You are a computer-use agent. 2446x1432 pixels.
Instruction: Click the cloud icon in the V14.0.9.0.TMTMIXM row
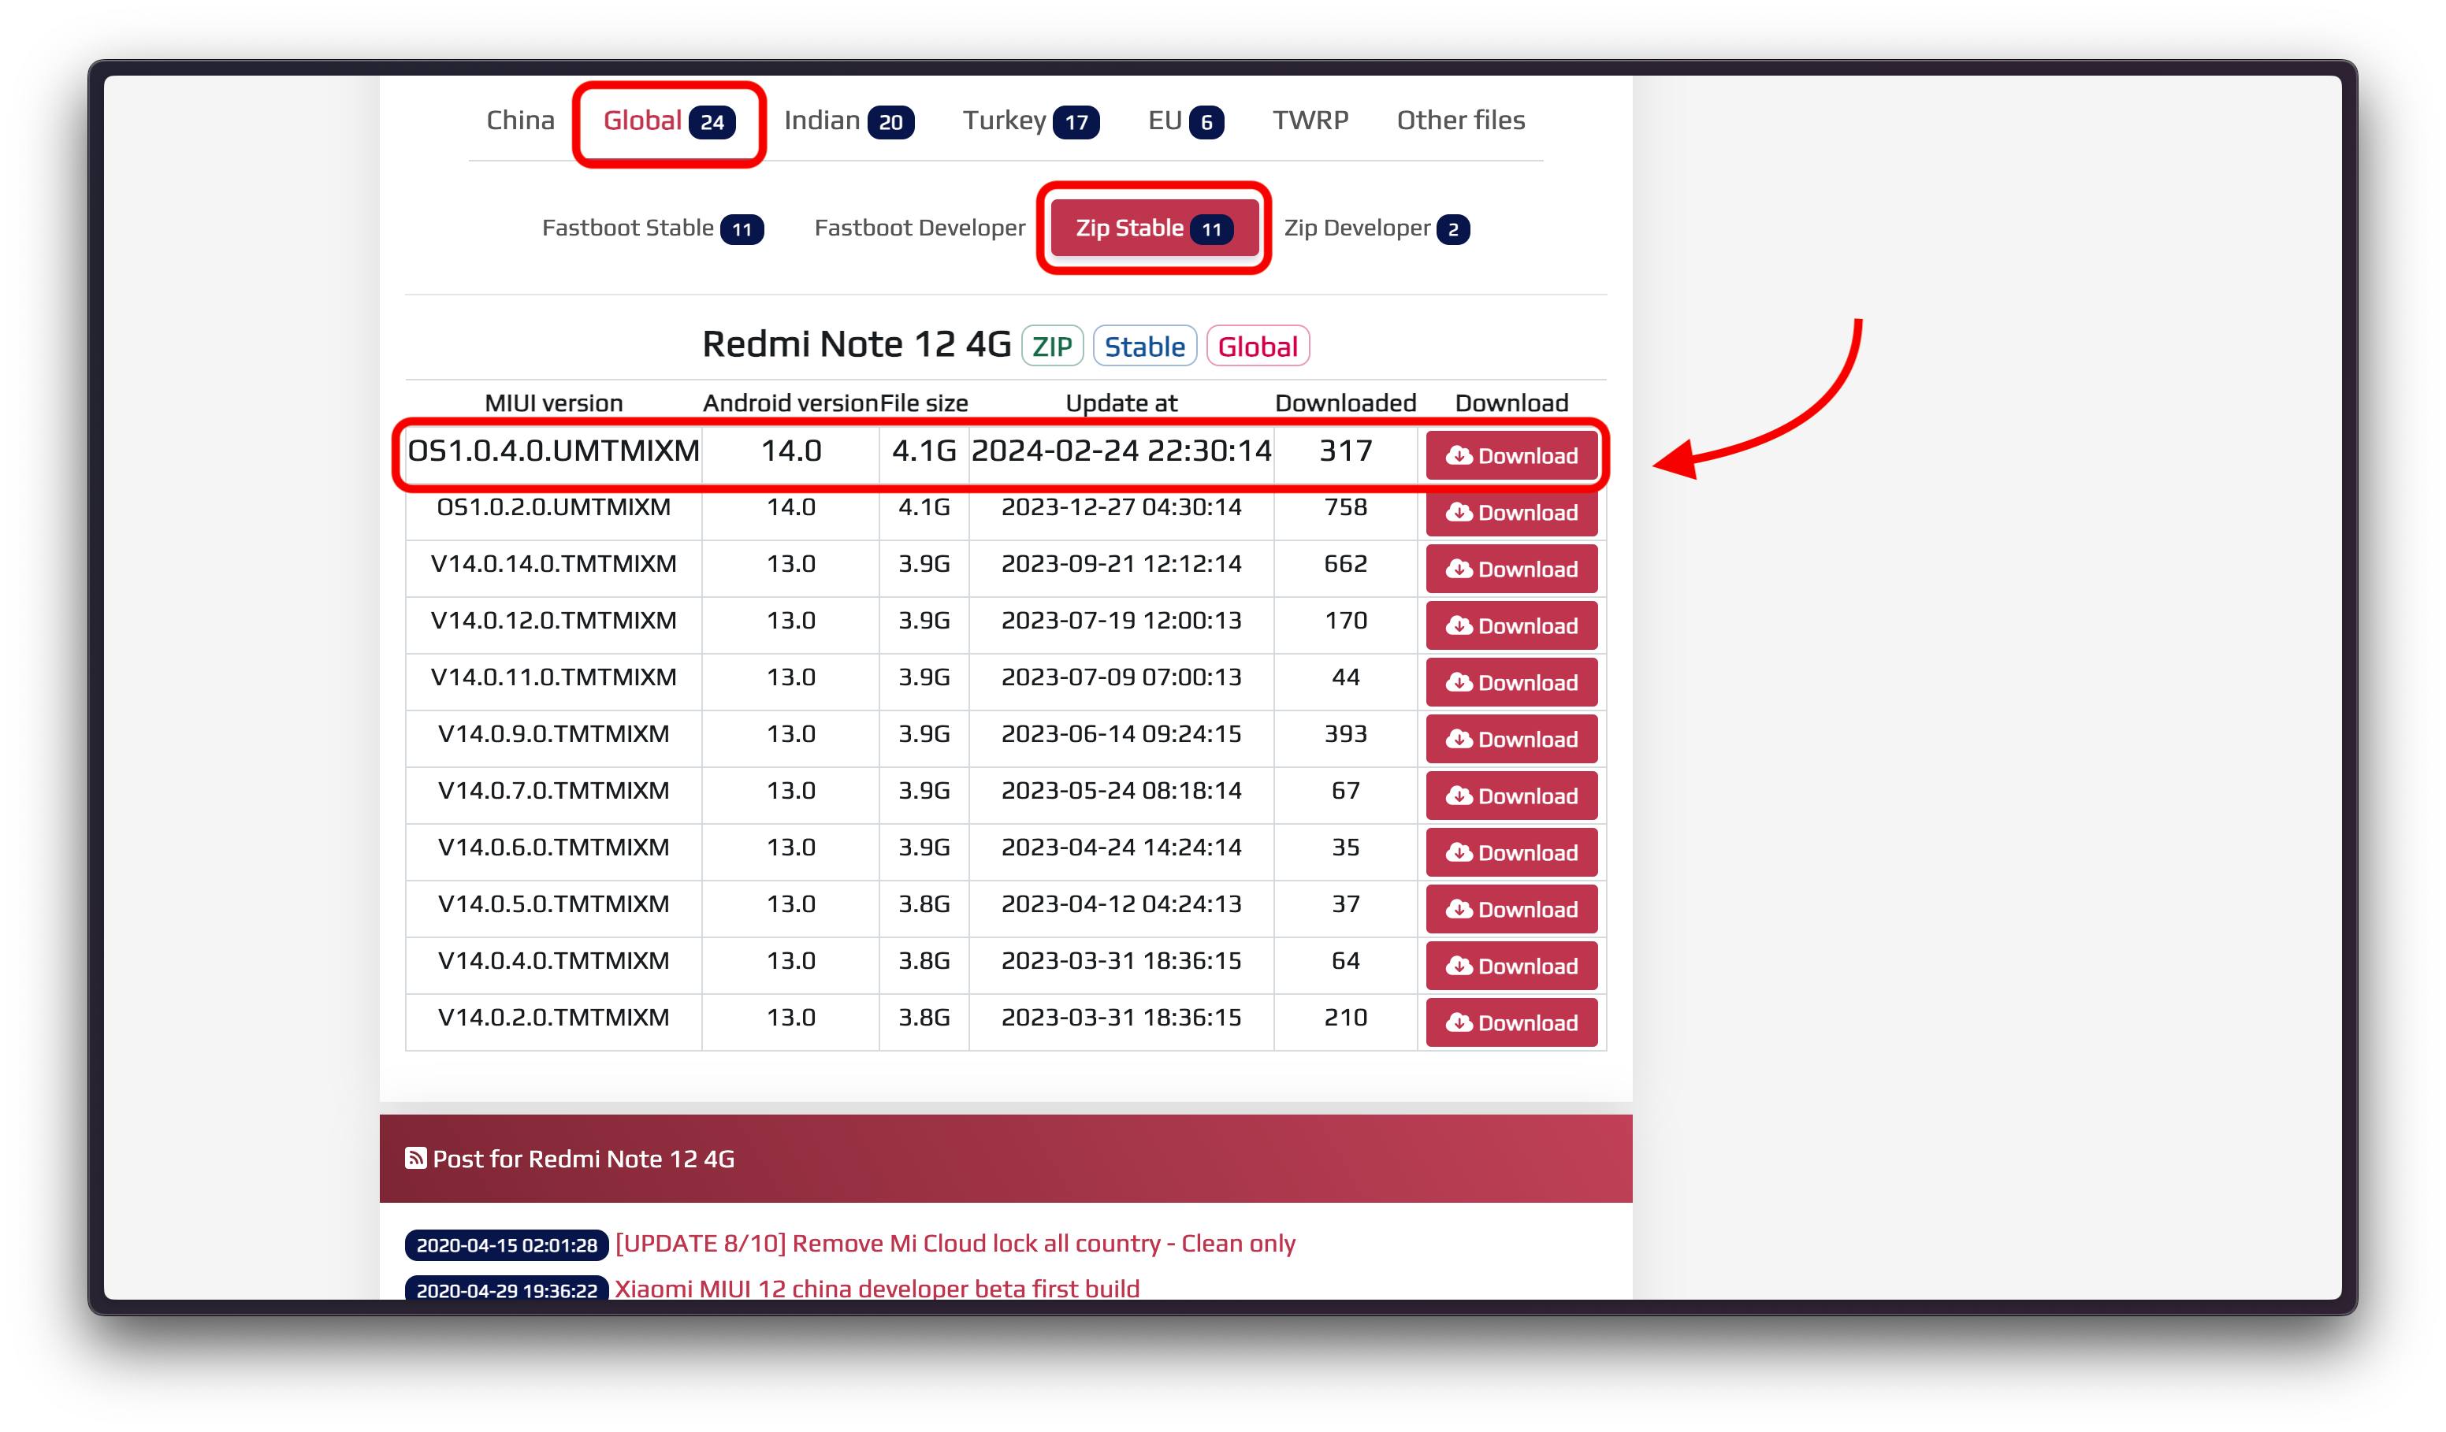coord(1459,740)
